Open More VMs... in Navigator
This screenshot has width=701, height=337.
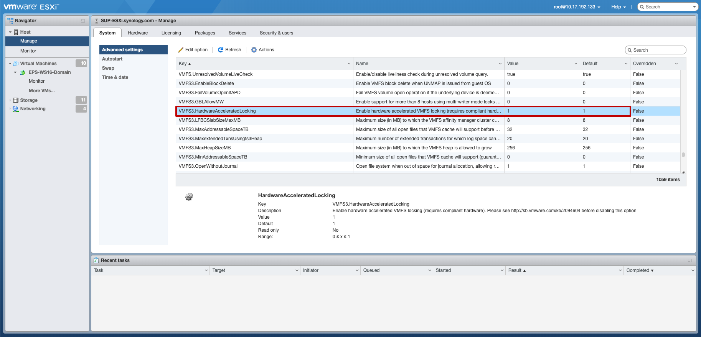point(42,91)
